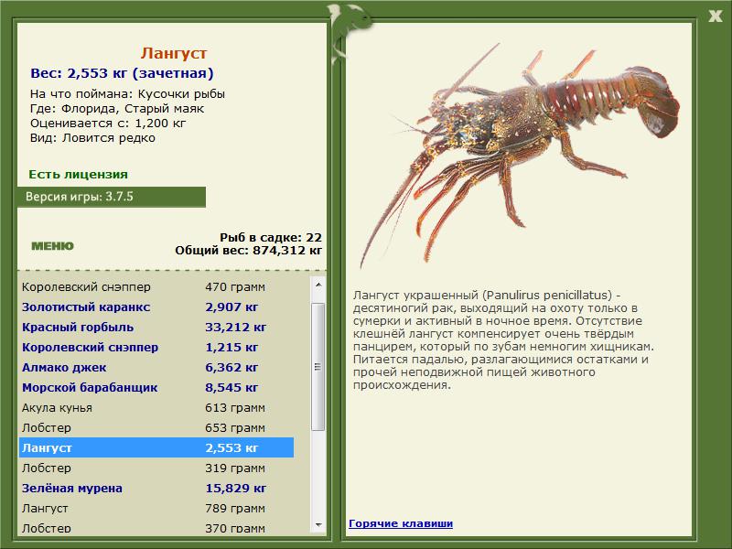Screen dimensions: 732x549
Task: Choose Морской барабанщик 8,545 кг
Action: [x=156, y=387]
